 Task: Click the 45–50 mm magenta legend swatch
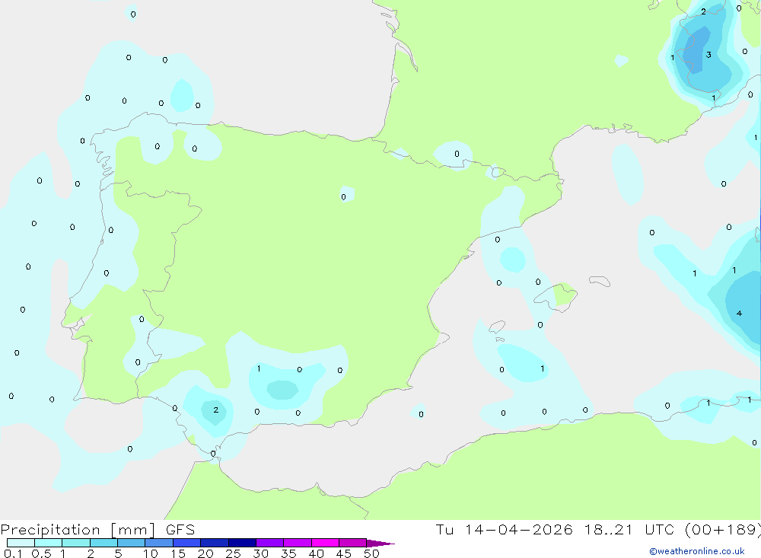coord(353,543)
